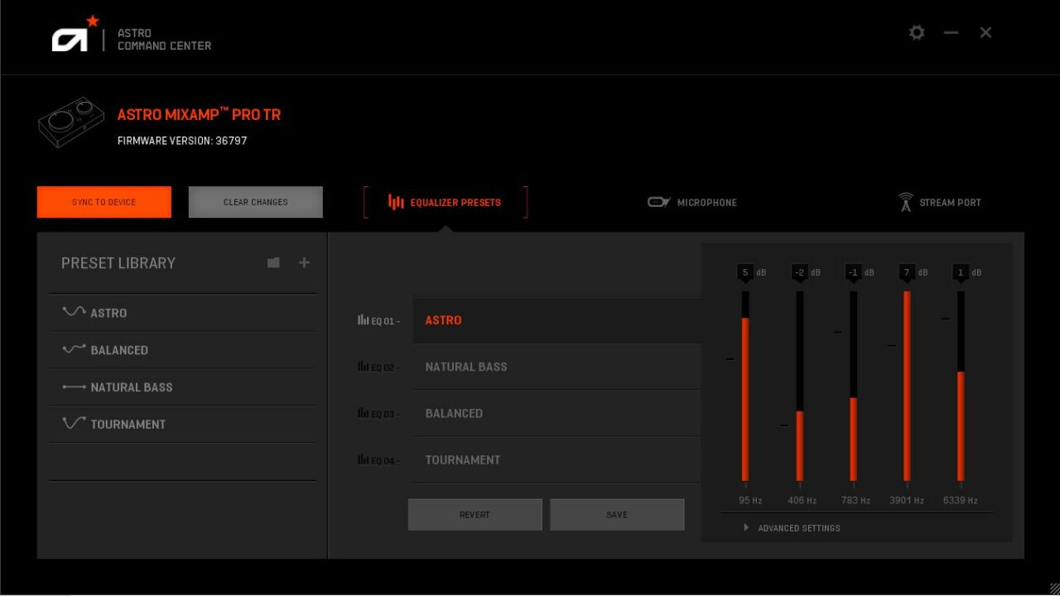The image size is (1060, 596).
Task: Click the bar chart icon for EQ 03
Action: pos(363,413)
